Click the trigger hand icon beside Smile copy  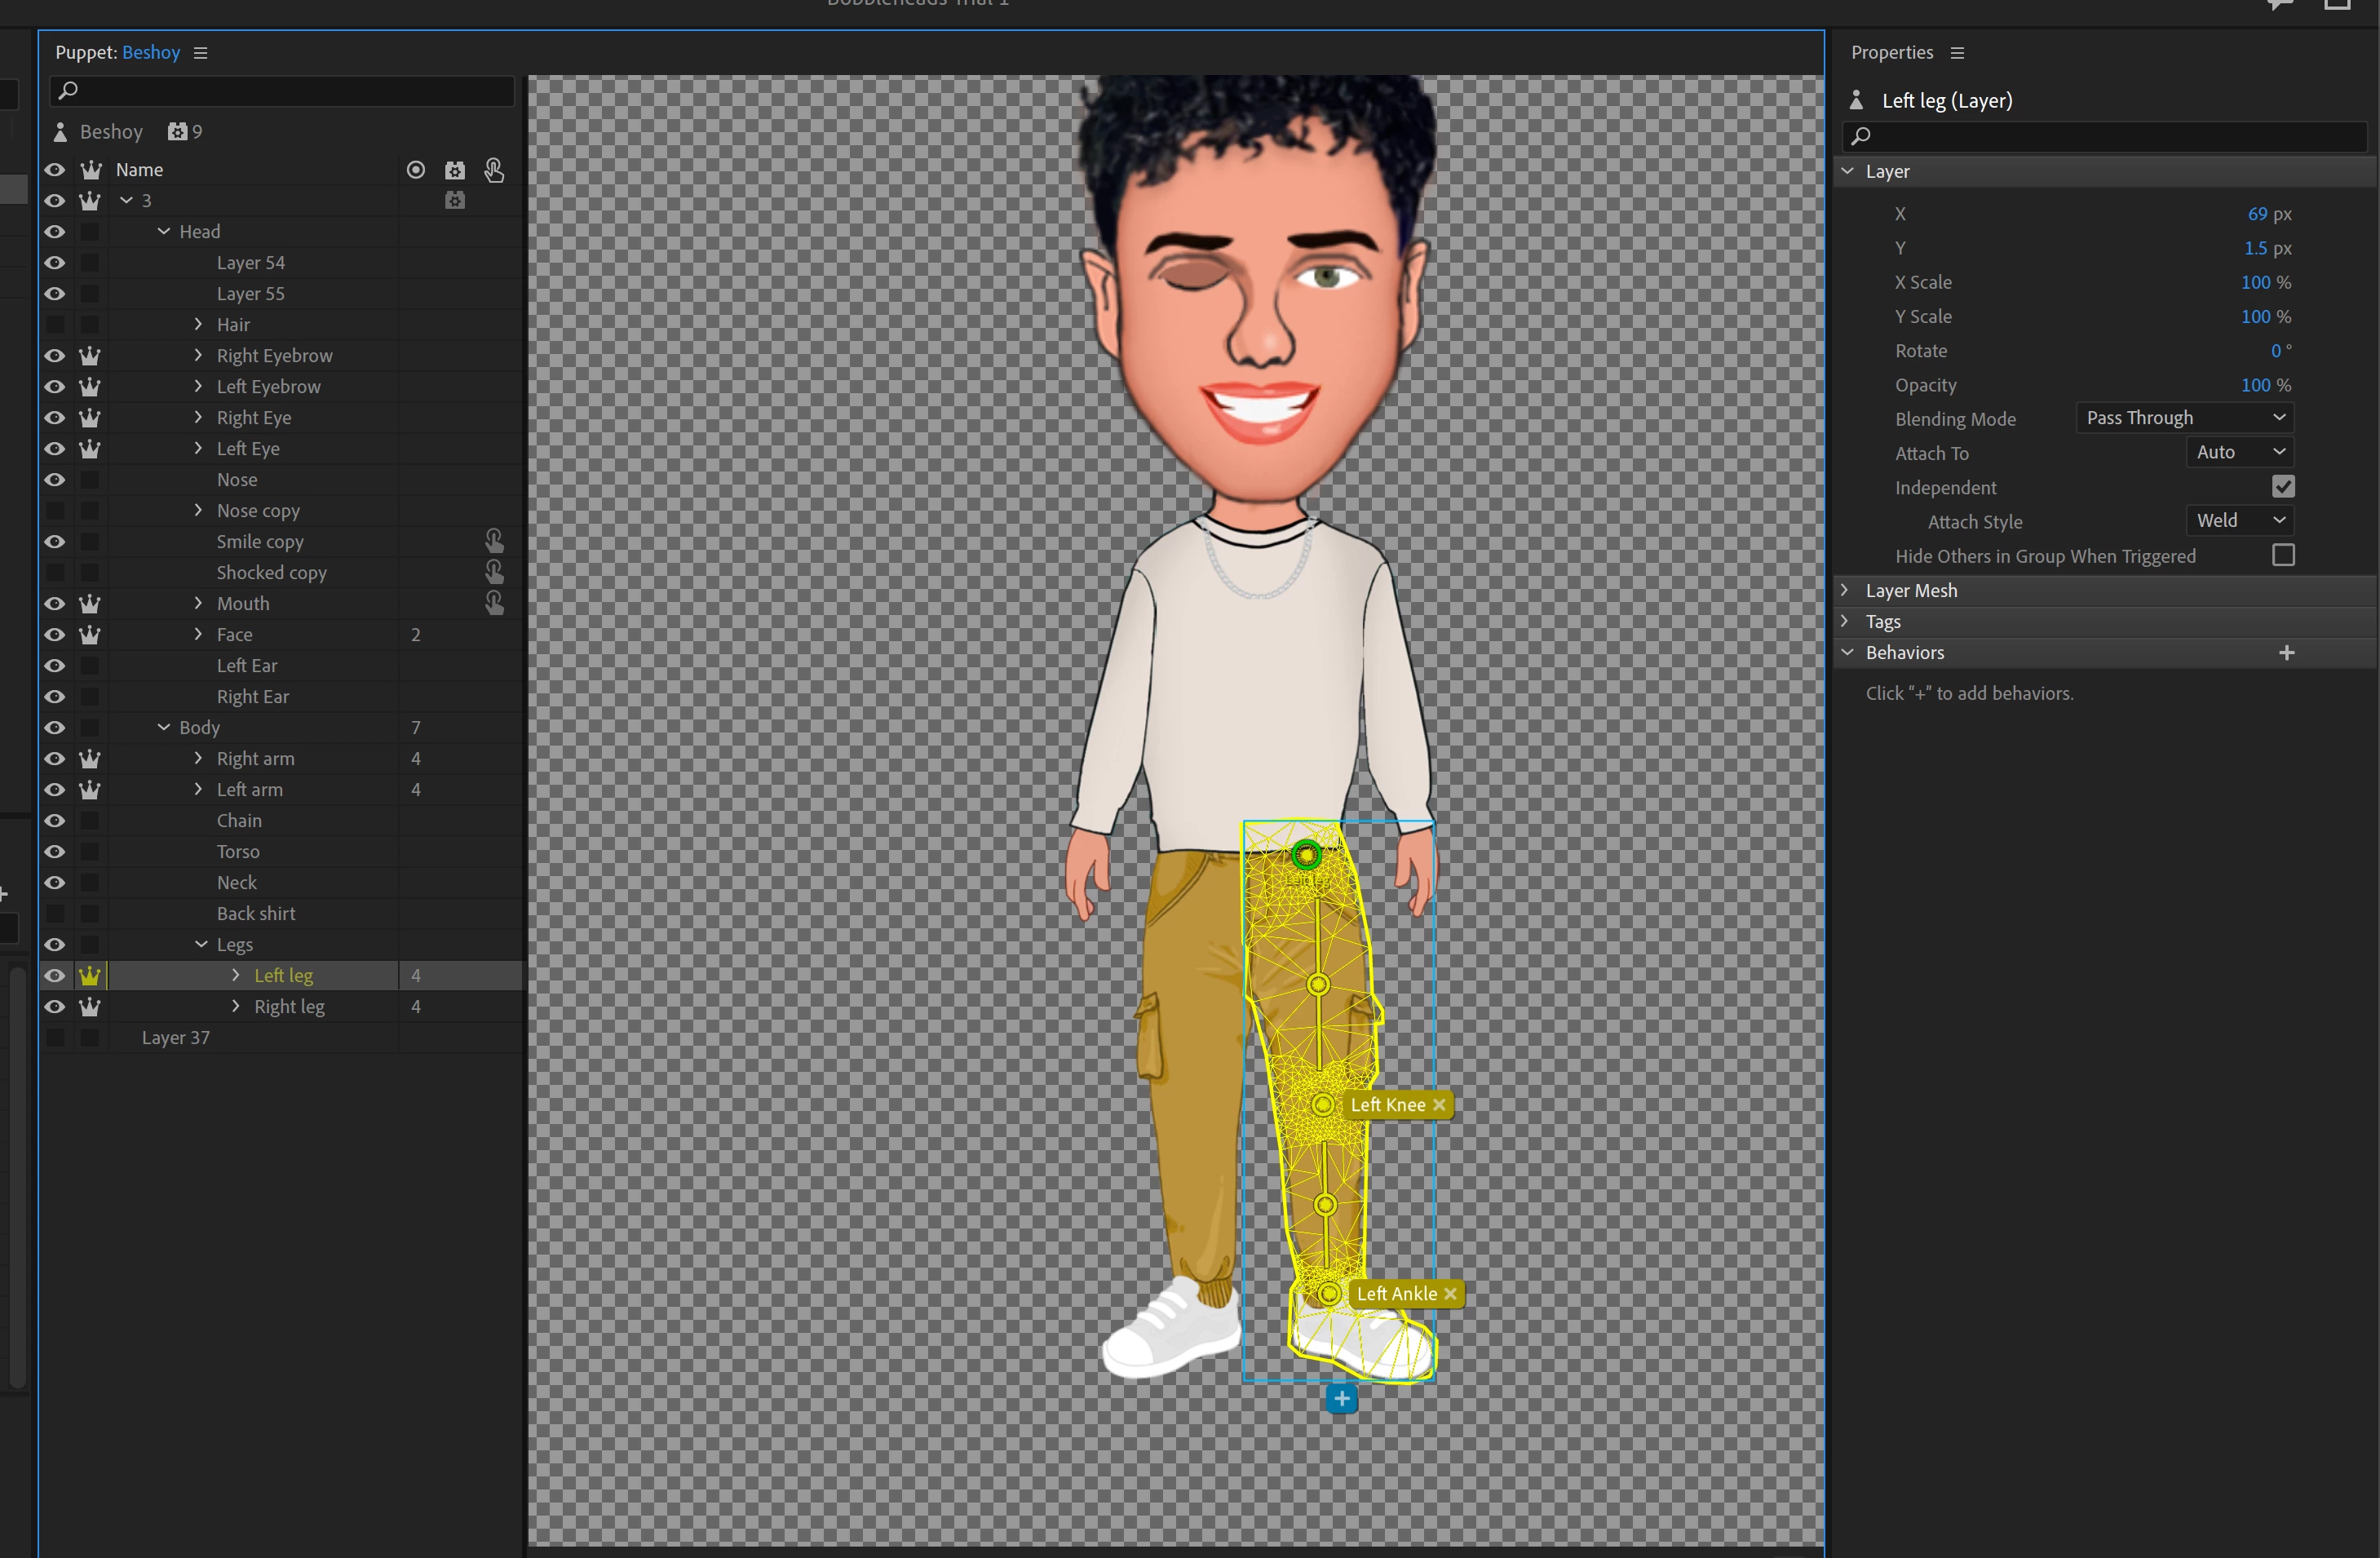tap(494, 541)
